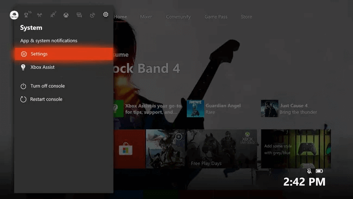Click the controller battery status icon

[x=319, y=171]
